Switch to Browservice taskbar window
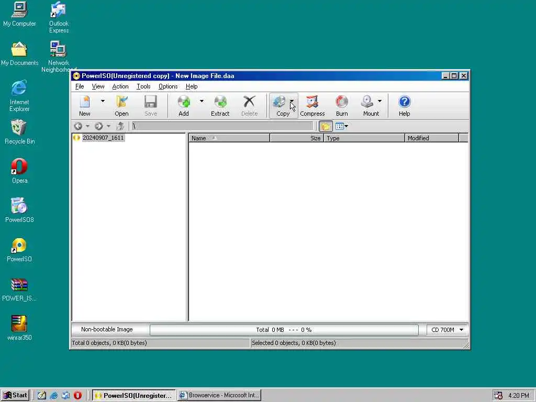The width and height of the screenshot is (536, 402). coord(219,395)
